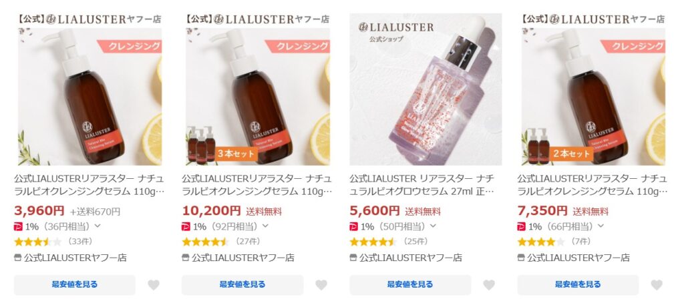Screen dimensions: 684x307
Task: Click the PayPay icon beside 36円相当
Action: tap(18, 226)
